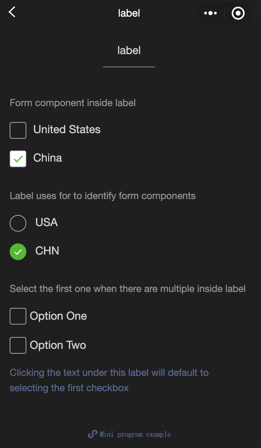Tick the Option One checkbox
Viewport: 261px width, 448px height.
click(x=18, y=316)
